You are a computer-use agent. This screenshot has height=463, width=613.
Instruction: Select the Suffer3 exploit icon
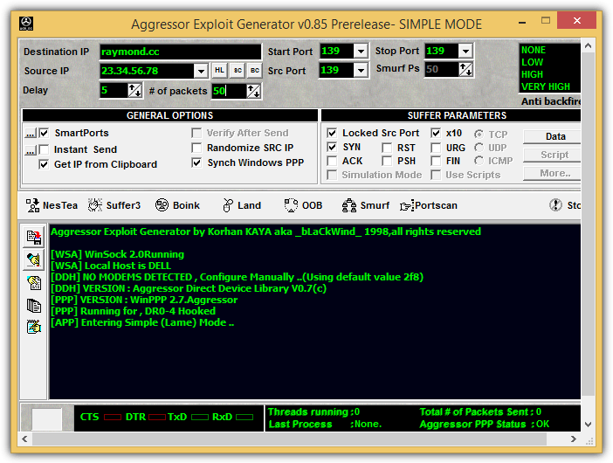click(x=114, y=205)
